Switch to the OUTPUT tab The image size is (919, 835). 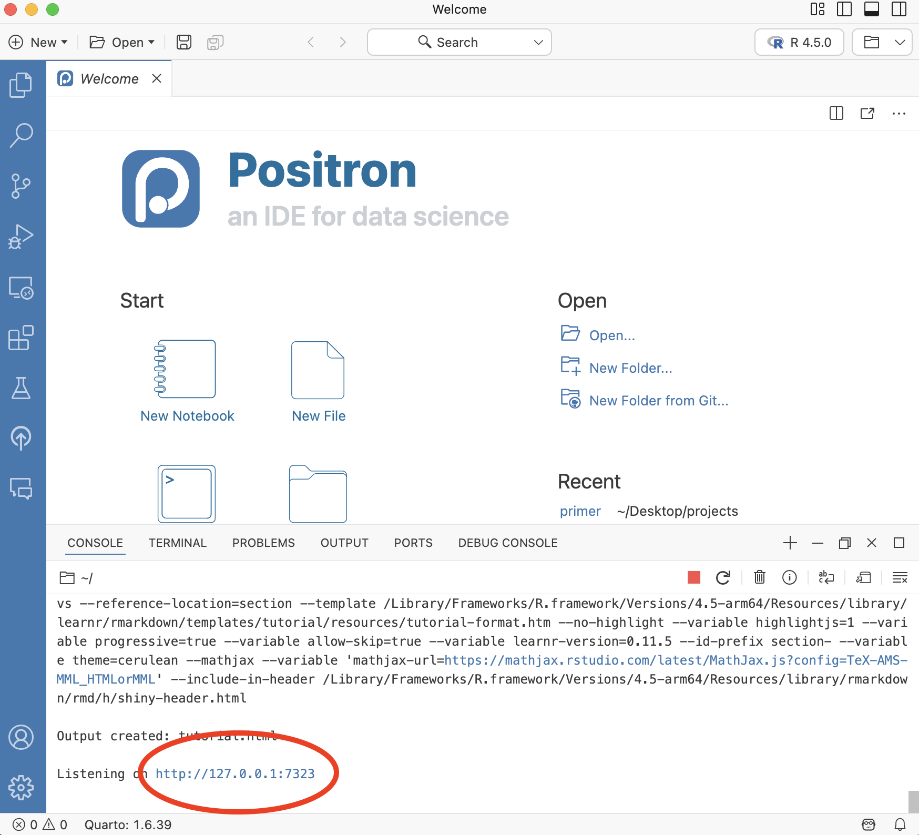pyautogui.click(x=344, y=543)
